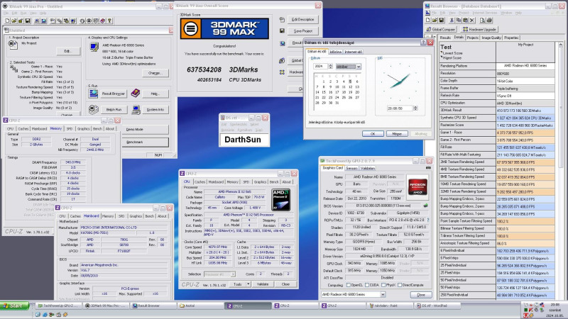Click the year 2024 spinner arrows
This screenshot has width=568, height=319.
330,66
